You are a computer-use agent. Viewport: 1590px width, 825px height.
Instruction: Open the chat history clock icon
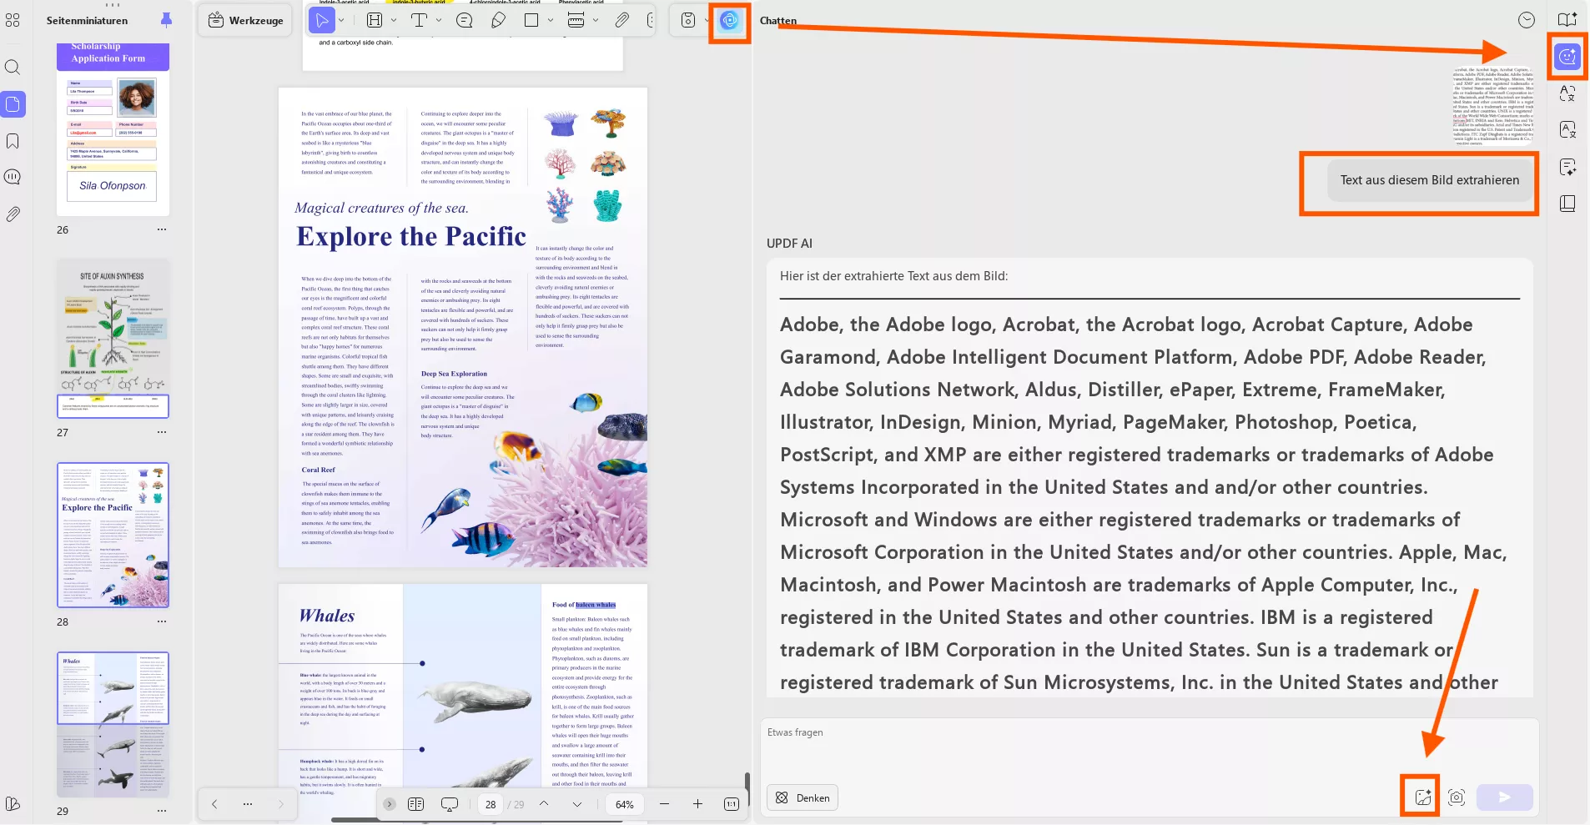click(1527, 20)
